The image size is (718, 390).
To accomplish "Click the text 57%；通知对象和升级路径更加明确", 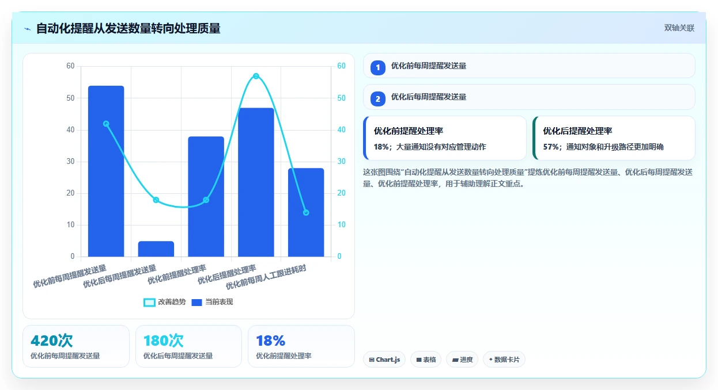I will 603,147.
